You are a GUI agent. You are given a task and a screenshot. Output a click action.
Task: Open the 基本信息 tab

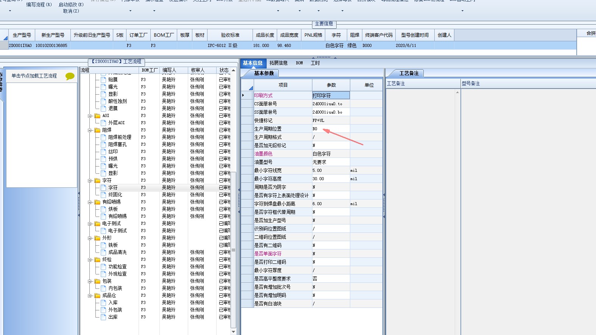(x=253, y=63)
